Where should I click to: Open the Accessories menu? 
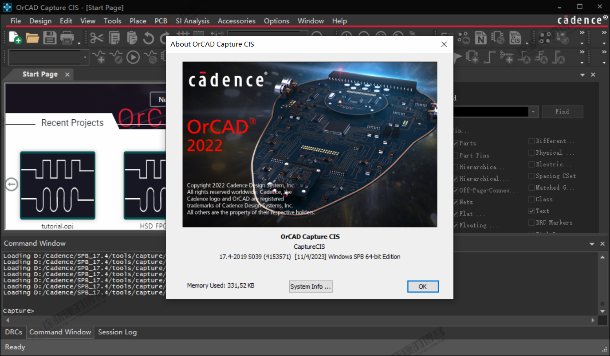[x=236, y=21]
